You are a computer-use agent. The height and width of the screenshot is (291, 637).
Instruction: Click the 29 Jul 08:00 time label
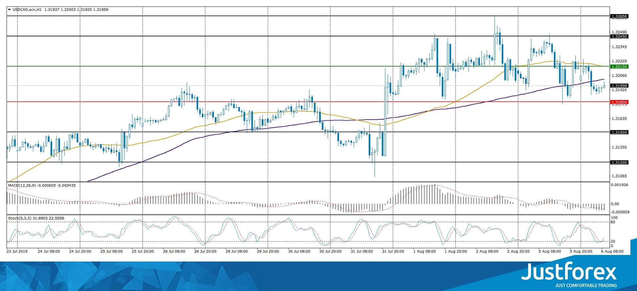point(237,251)
